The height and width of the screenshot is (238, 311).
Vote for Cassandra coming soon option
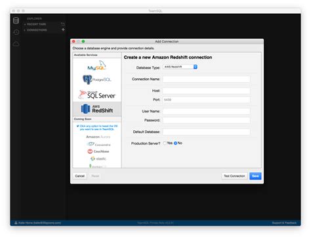98,145
